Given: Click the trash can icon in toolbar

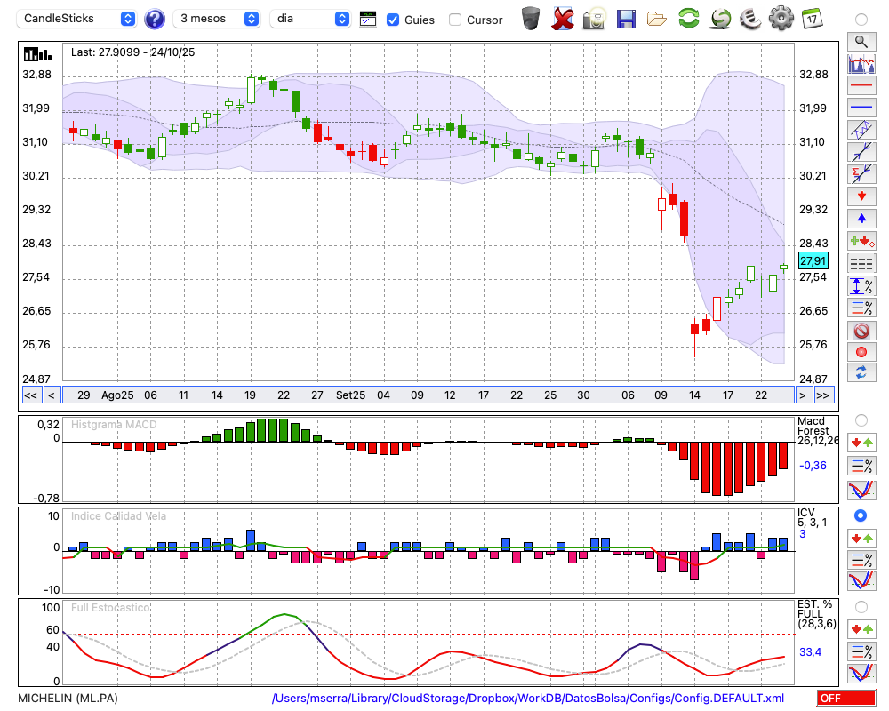Looking at the screenshot, I should (531, 19).
